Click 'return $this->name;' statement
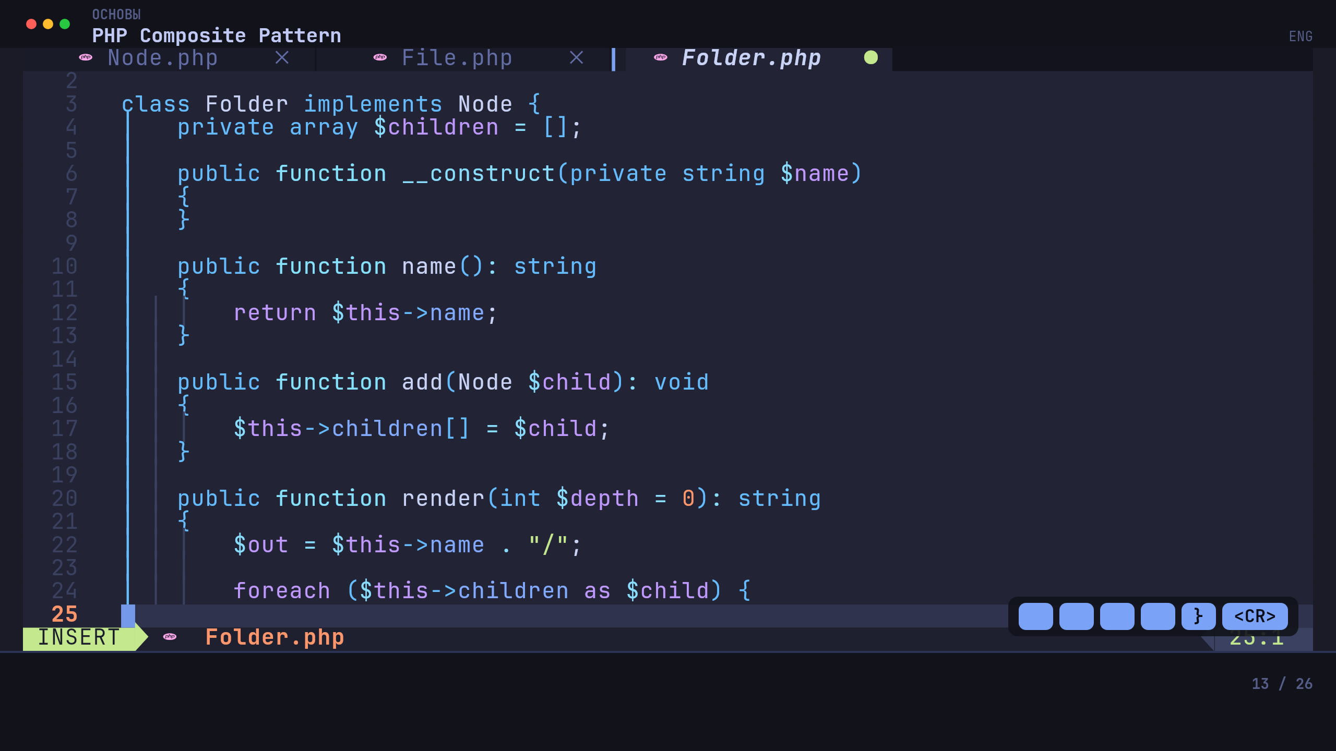Screen dimensions: 1336x751 coord(366,313)
